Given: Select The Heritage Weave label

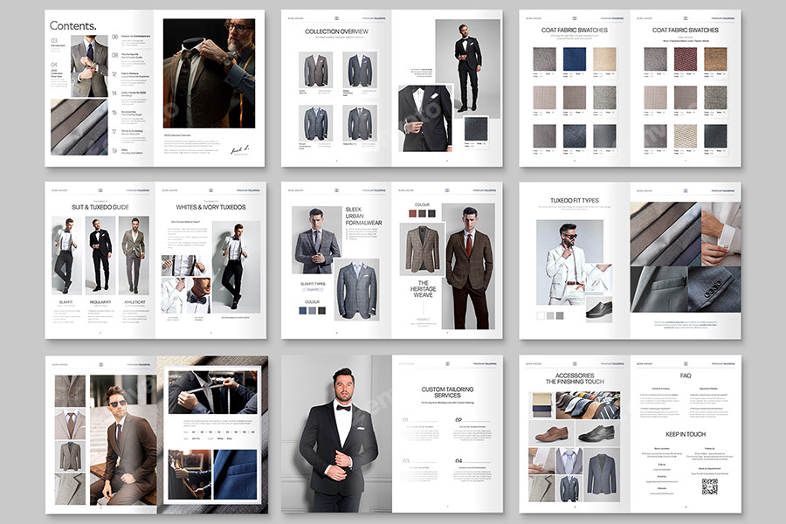Looking at the screenshot, I should tap(425, 289).
